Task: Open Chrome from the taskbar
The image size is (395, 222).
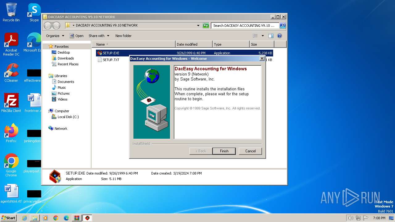Action: point(56,218)
